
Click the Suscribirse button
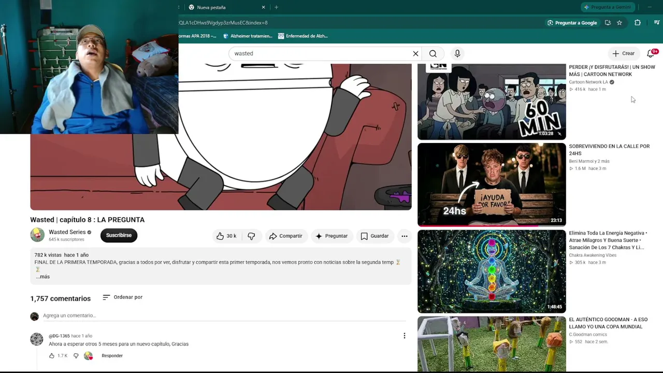[119, 235]
